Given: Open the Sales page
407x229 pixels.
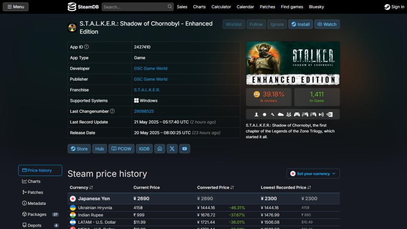Looking at the screenshot, I should pos(182,7).
